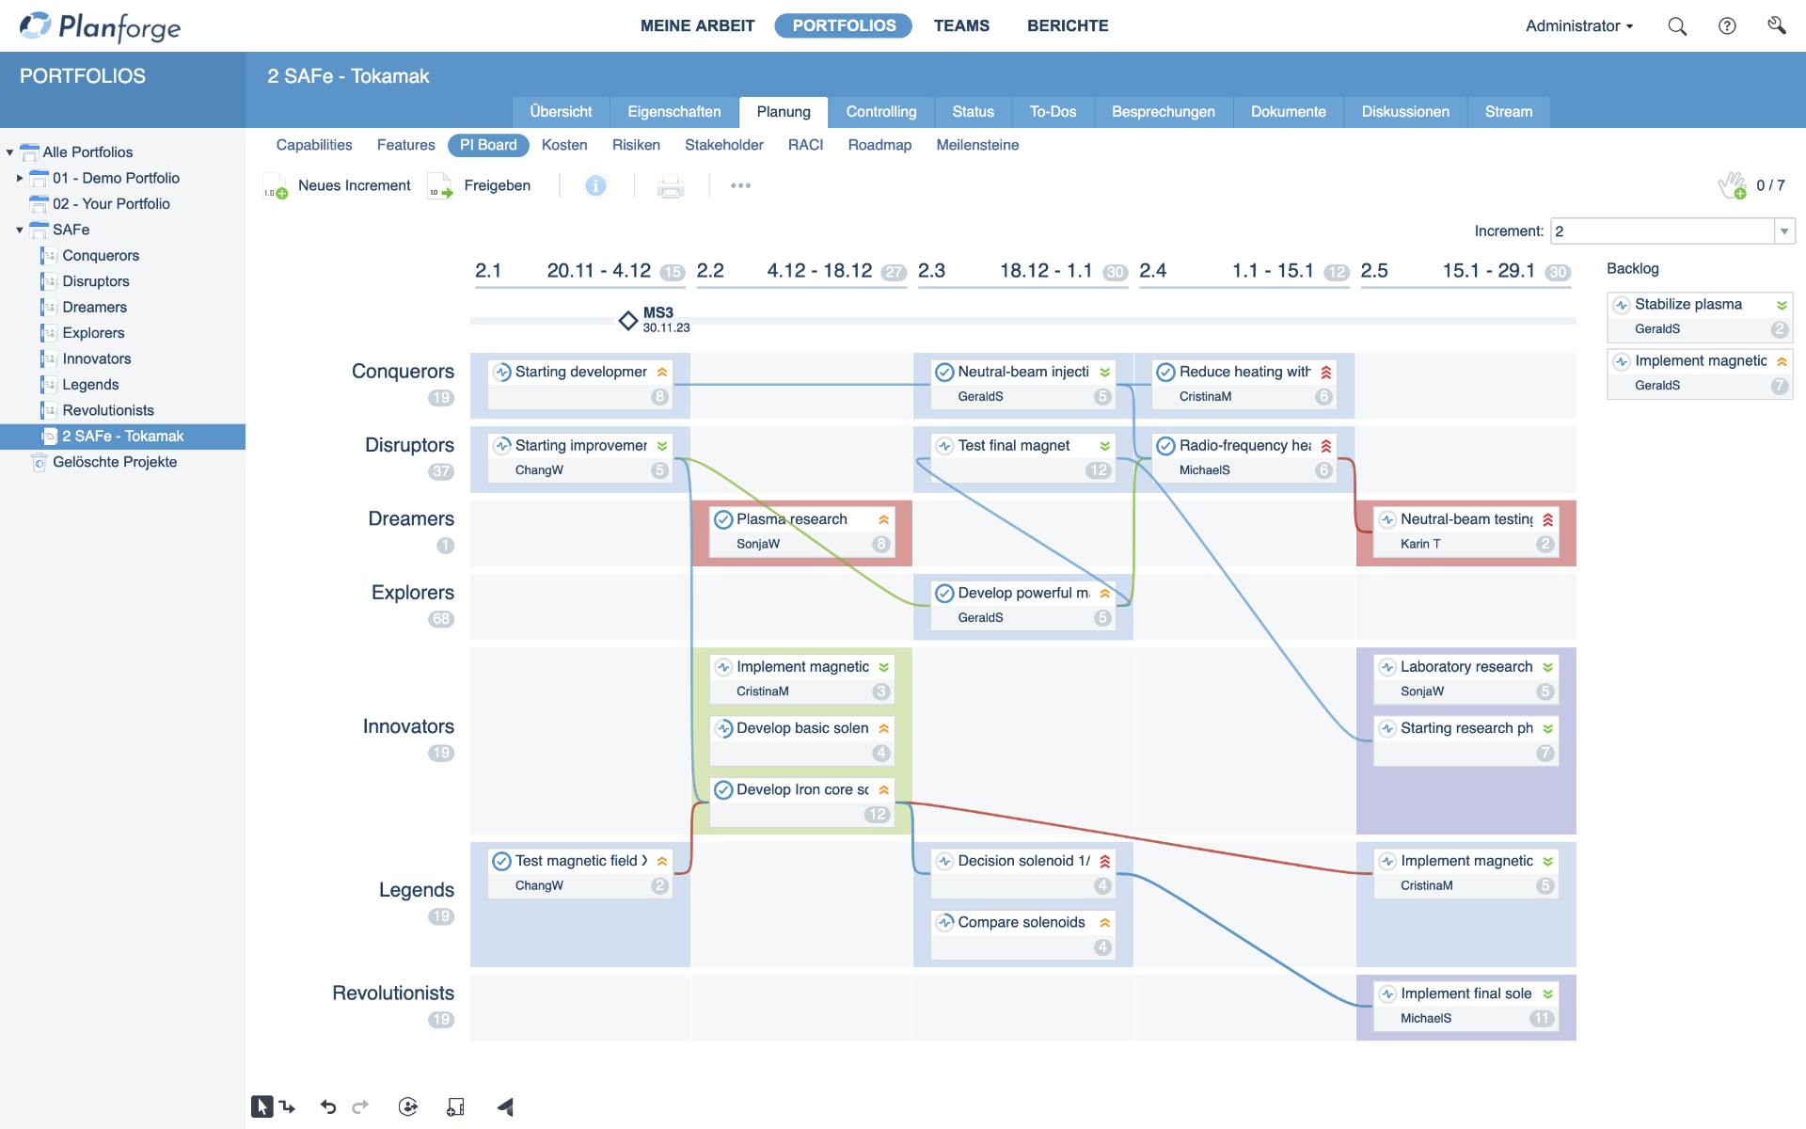Select the PI Board tab

[x=487, y=144]
